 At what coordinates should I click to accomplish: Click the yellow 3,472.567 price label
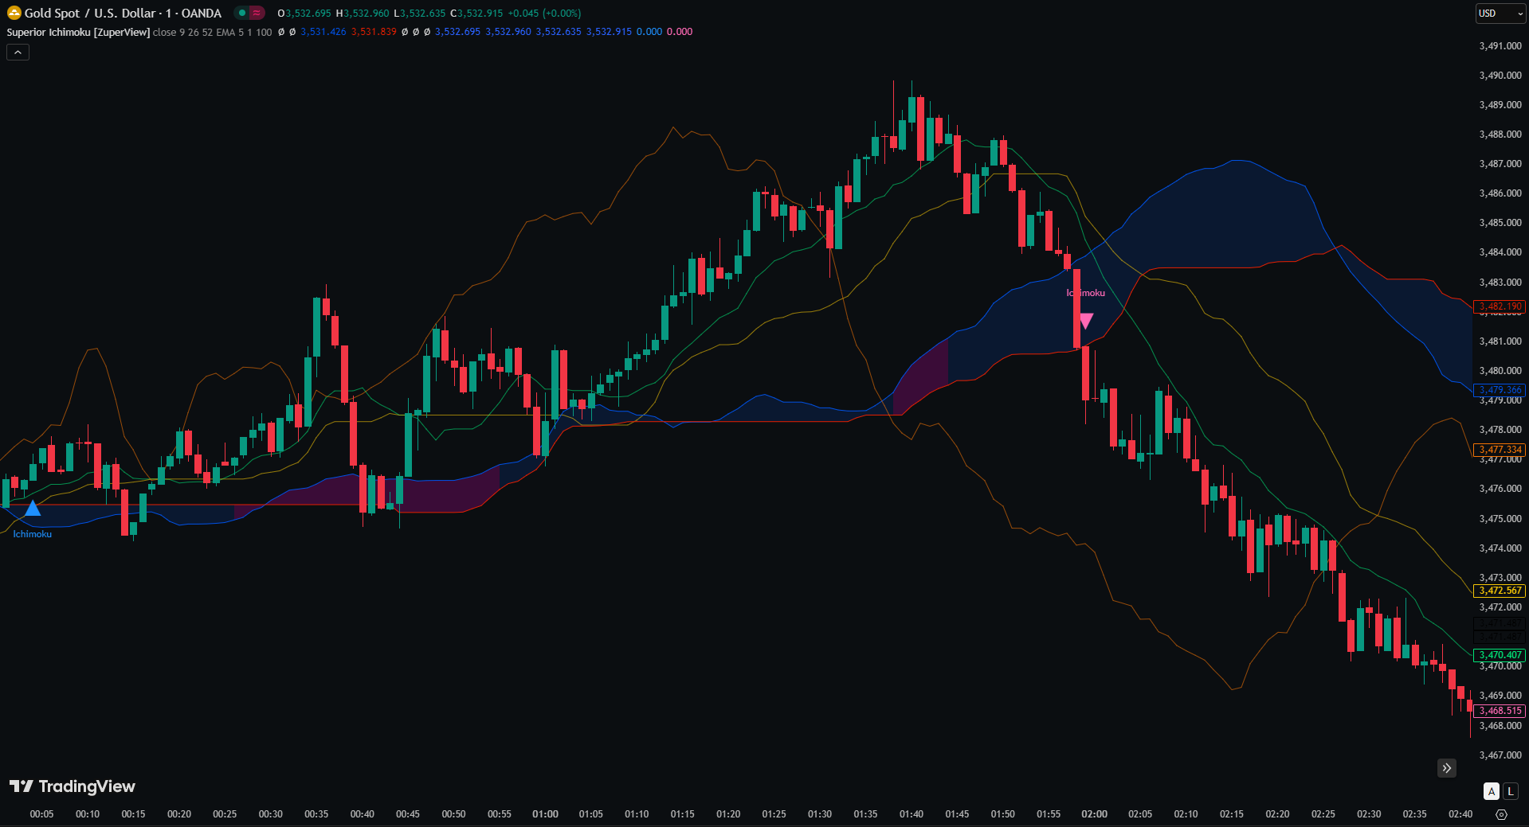tap(1500, 591)
